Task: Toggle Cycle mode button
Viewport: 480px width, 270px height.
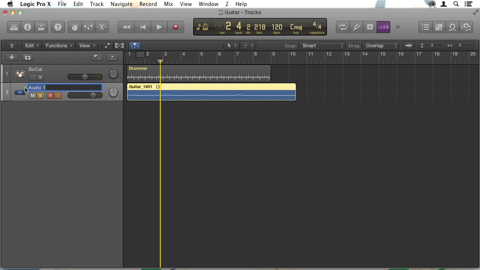Action: [343, 27]
